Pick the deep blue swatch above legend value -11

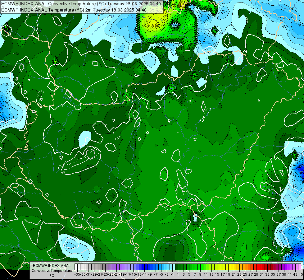coord(143,267)
